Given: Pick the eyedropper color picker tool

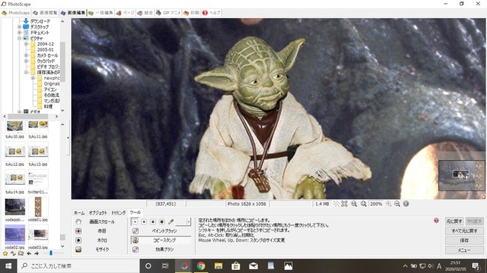Looking at the screenshot, I should 171,222.
